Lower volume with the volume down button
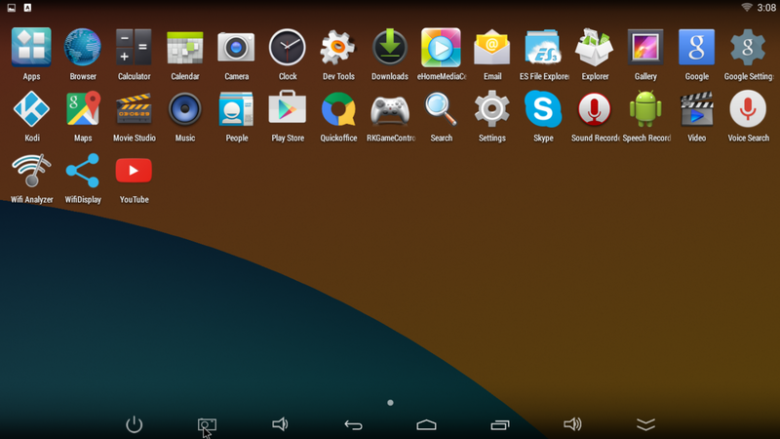 280,424
